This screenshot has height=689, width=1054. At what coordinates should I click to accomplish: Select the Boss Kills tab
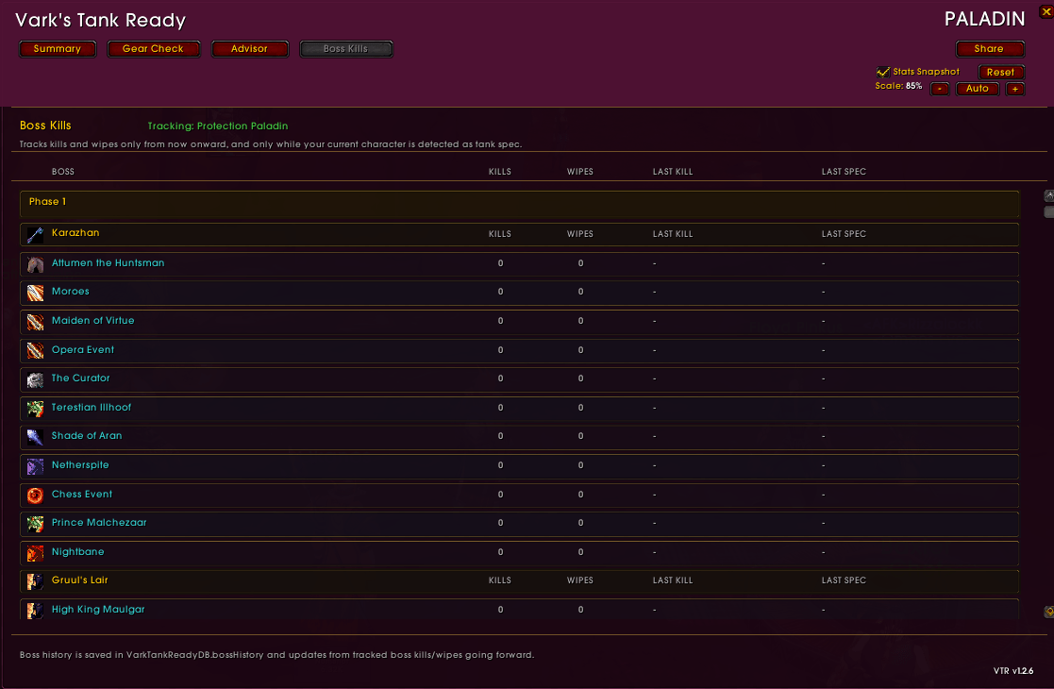tap(345, 49)
